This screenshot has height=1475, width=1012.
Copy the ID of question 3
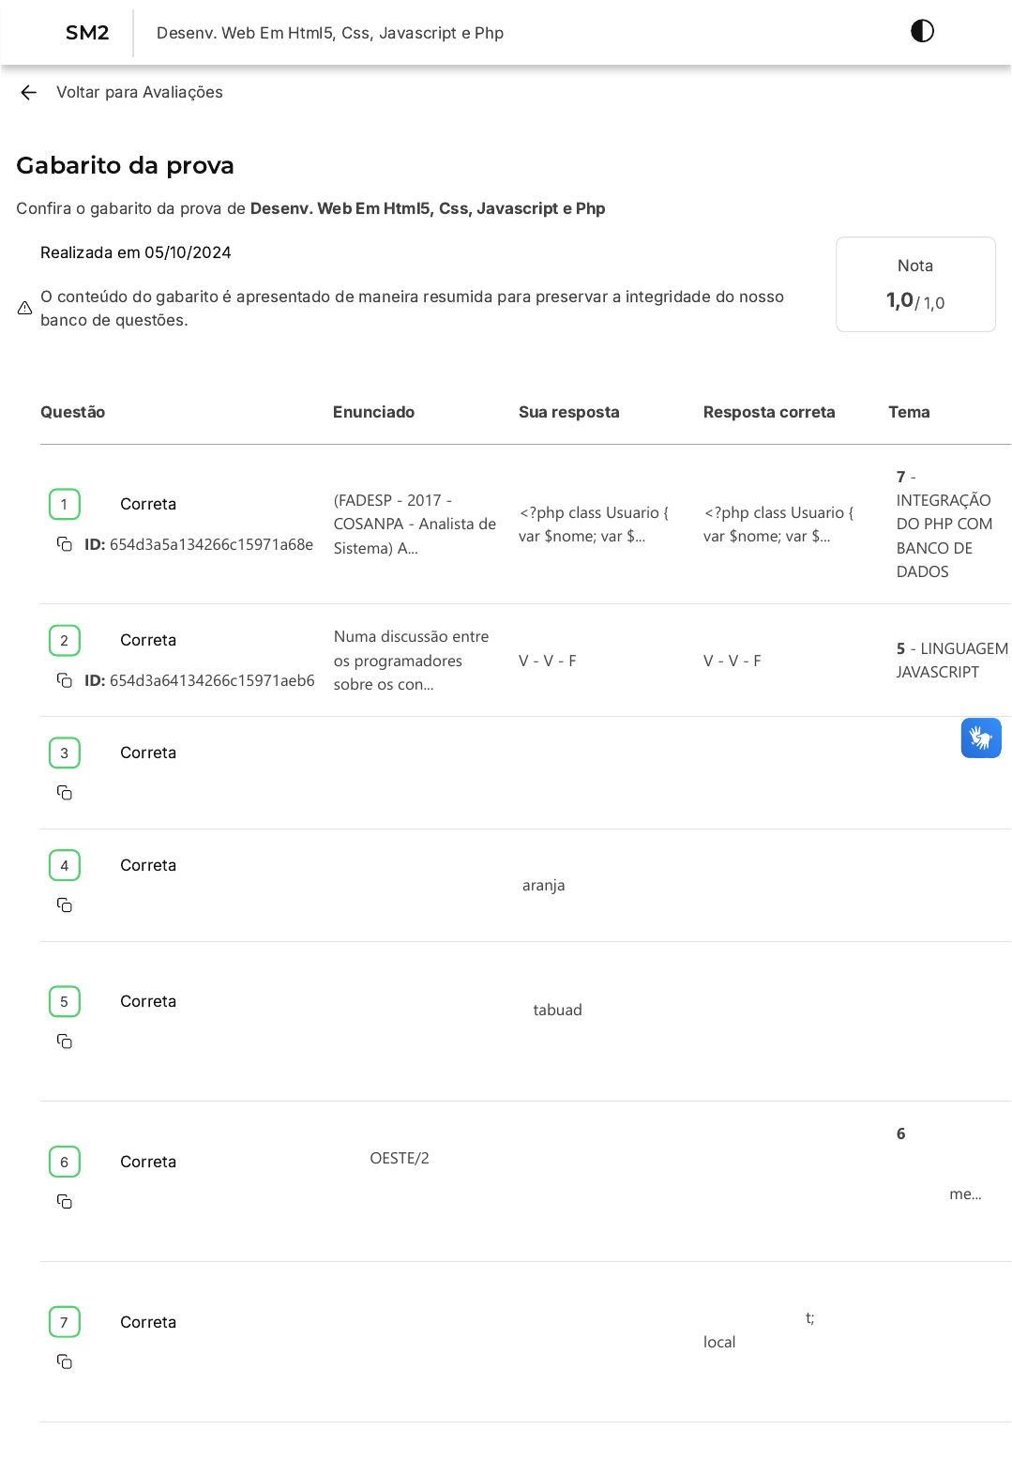click(x=65, y=793)
